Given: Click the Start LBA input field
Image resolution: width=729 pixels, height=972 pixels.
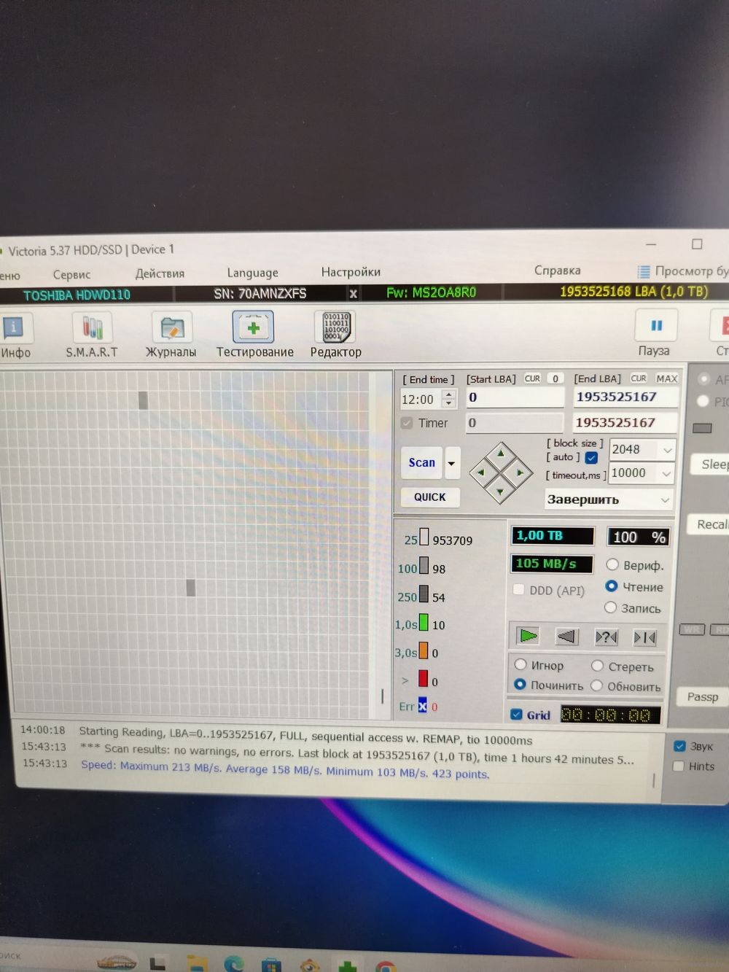Looking at the screenshot, I should pyautogui.click(x=515, y=397).
